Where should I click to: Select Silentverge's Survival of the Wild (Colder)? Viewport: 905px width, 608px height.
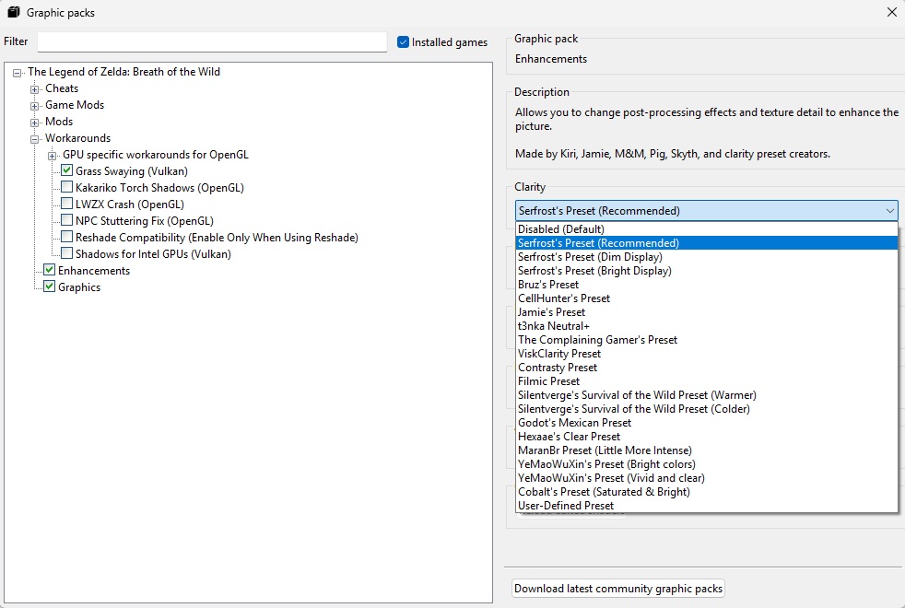click(707, 409)
